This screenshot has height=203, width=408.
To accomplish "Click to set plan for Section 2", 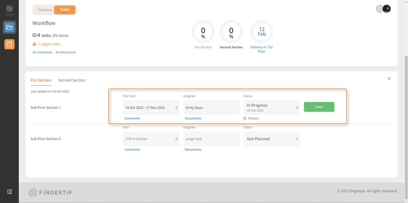I will 136,139.
